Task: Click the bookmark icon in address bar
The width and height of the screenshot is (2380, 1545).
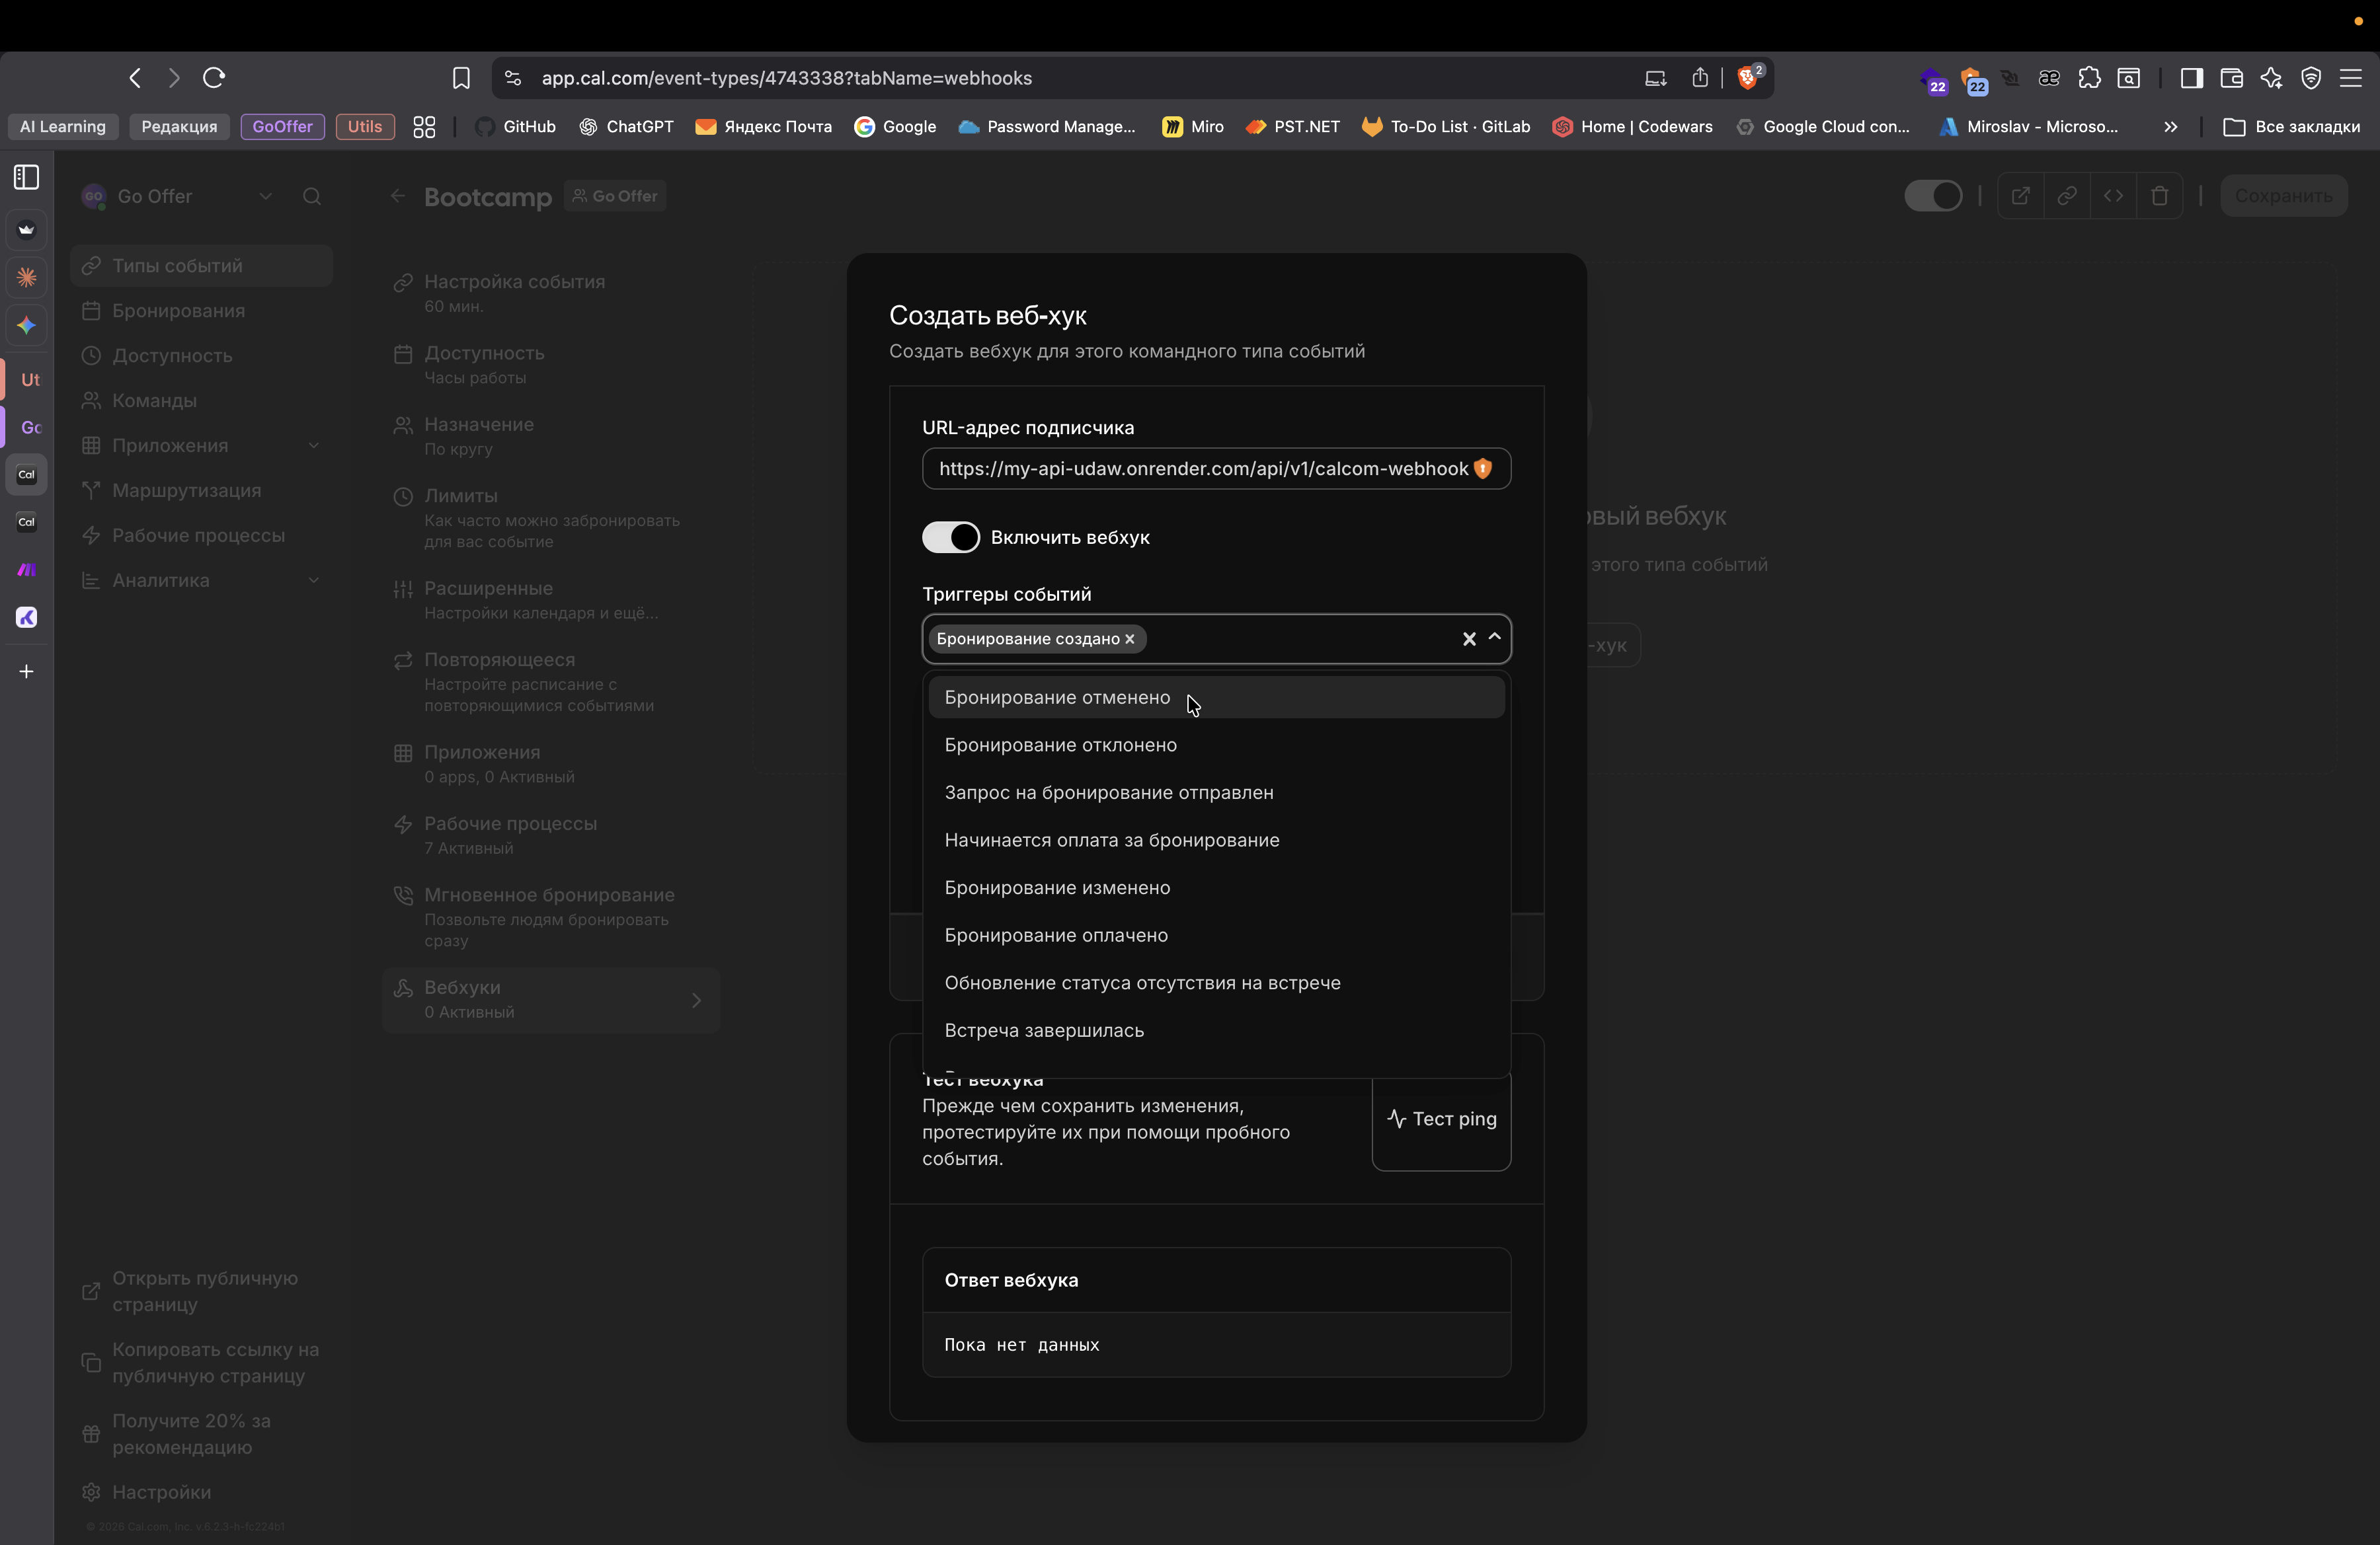Action: point(461,78)
